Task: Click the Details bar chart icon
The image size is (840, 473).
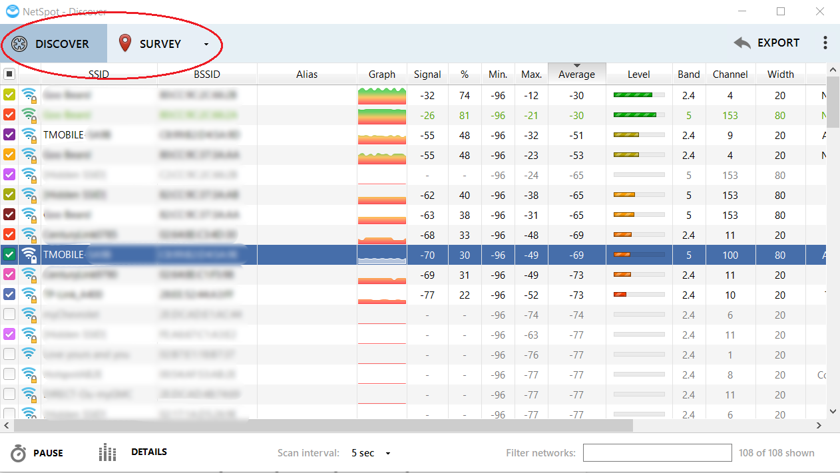Action: (x=107, y=452)
